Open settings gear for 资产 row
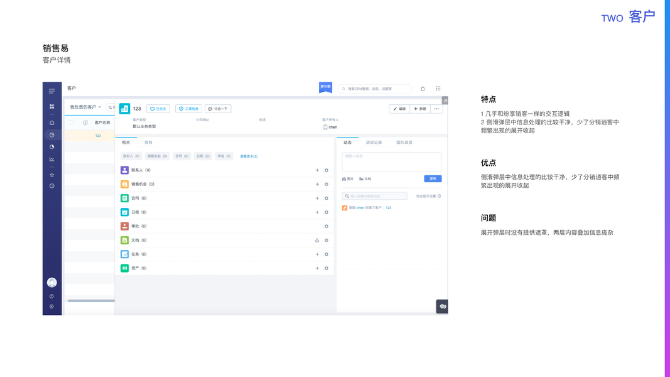Viewport: 670px width, 377px height. (327, 268)
